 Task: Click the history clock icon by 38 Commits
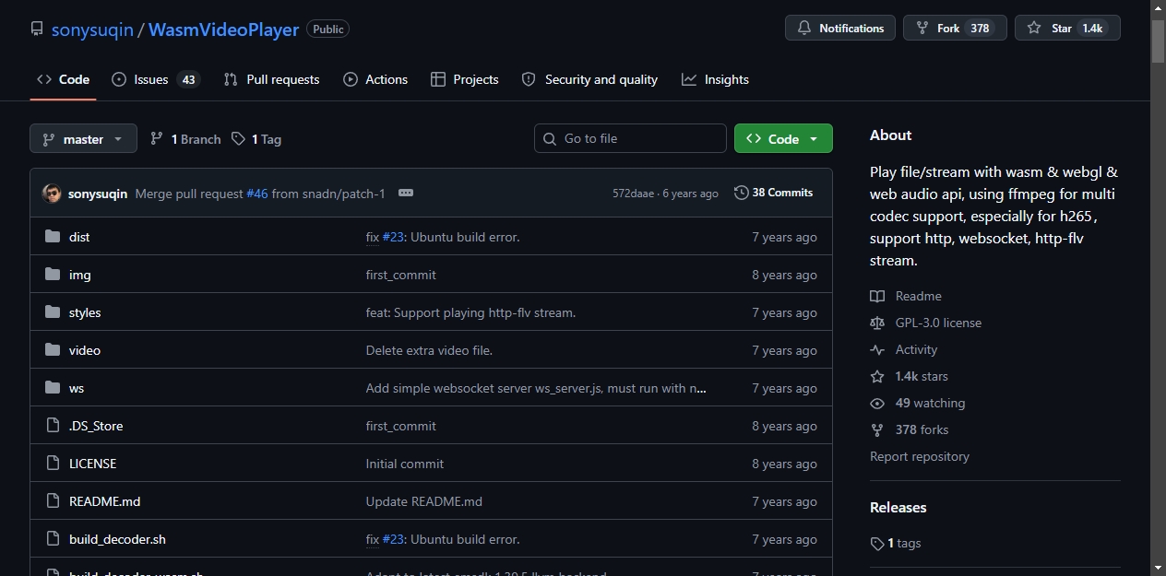(742, 193)
